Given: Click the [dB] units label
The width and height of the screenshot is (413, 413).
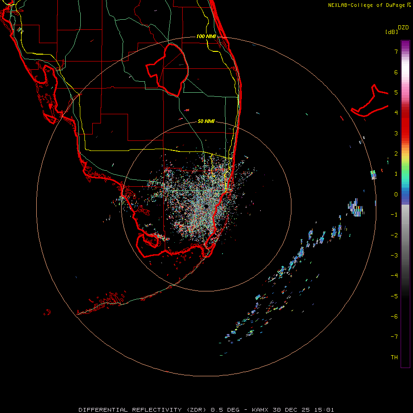Looking at the screenshot, I should click(391, 32).
